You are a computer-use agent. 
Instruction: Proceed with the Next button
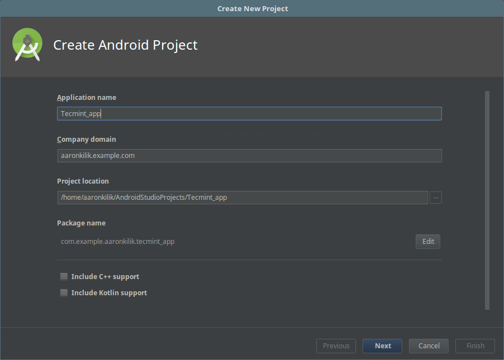tap(383, 346)
